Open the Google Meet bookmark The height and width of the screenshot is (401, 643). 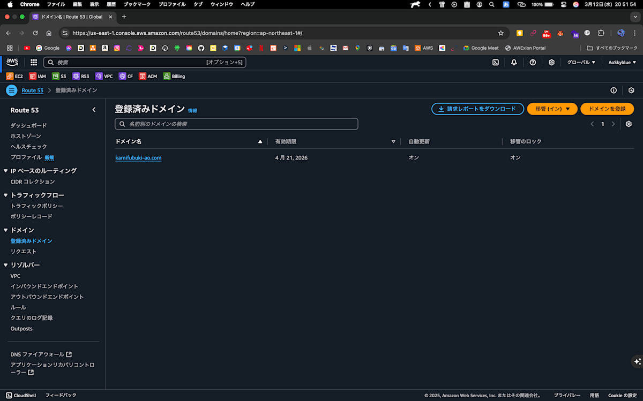tap(481, 48)
